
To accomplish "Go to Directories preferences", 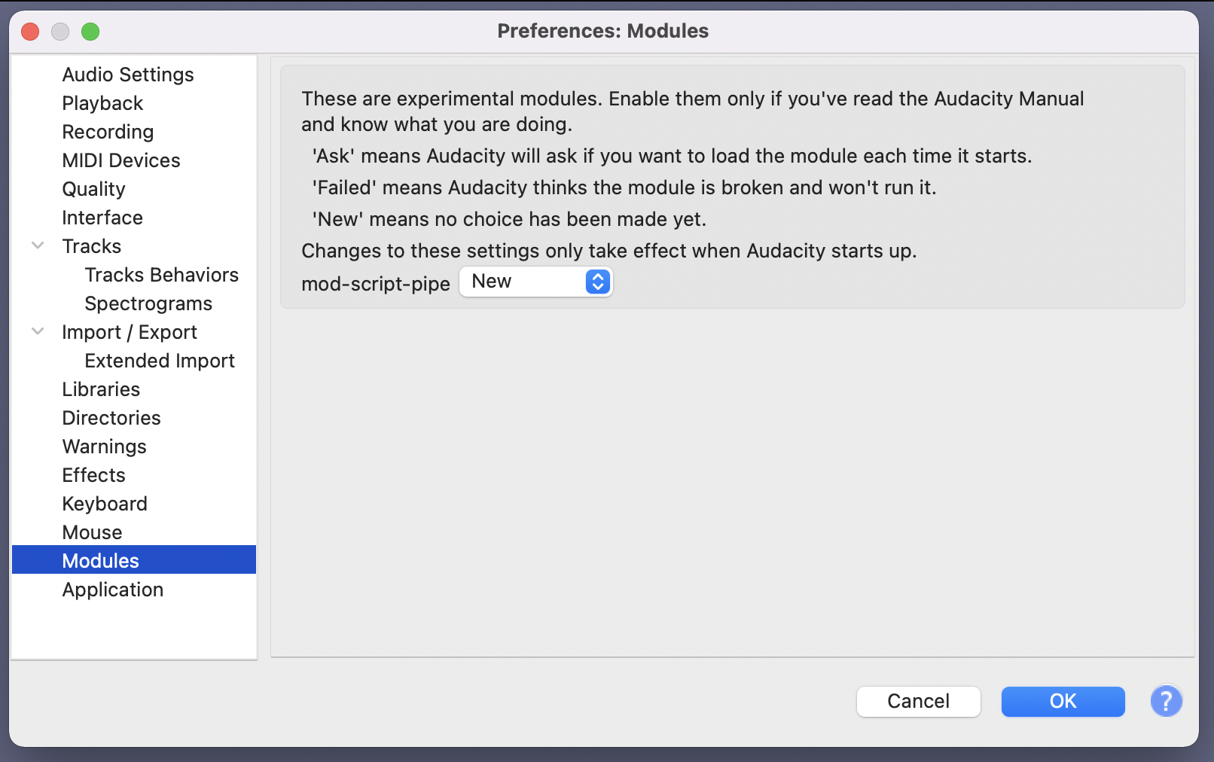I will pos(111,418).
